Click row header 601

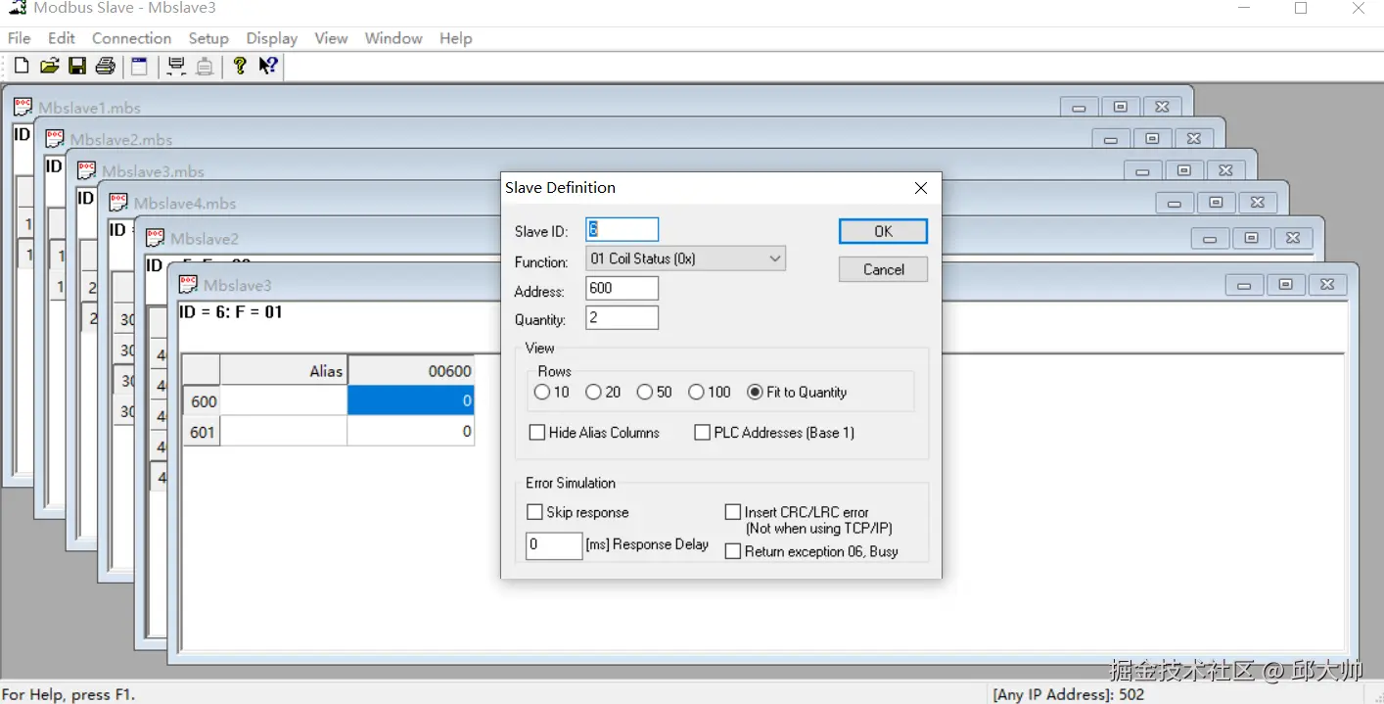tap(202, 431)
